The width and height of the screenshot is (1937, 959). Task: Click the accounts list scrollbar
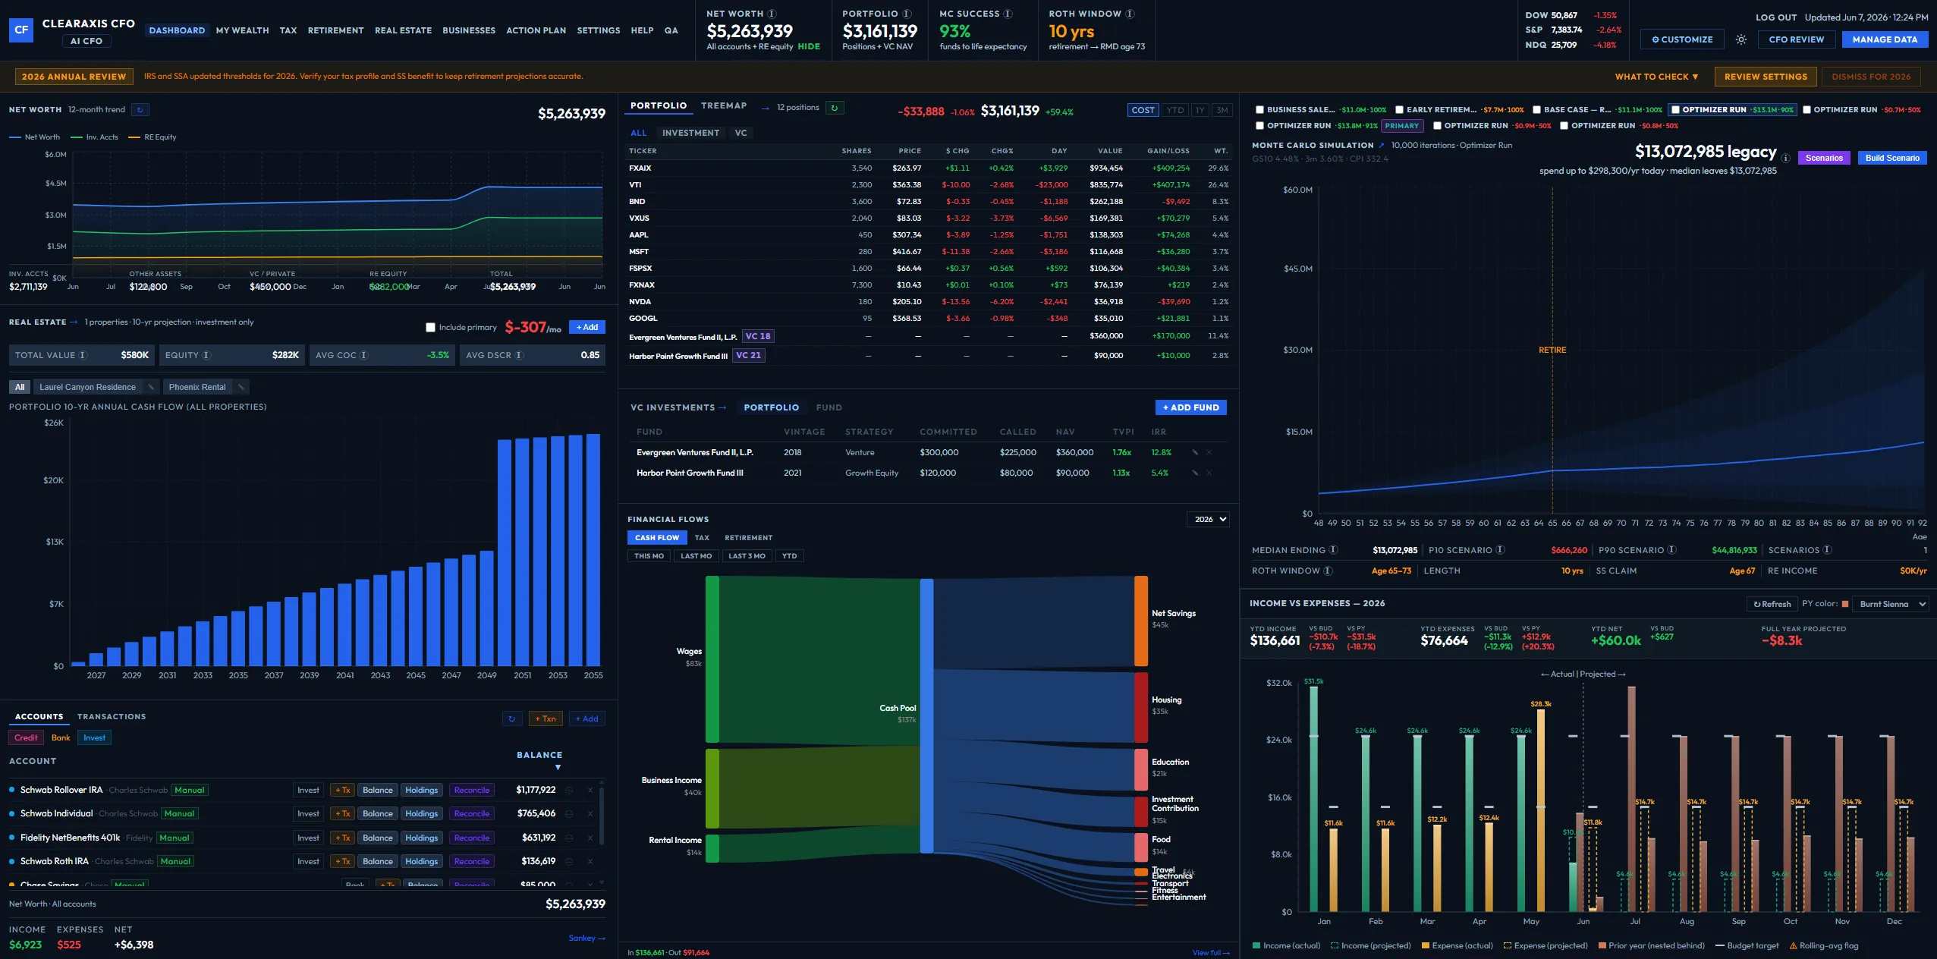pos(602,816)
